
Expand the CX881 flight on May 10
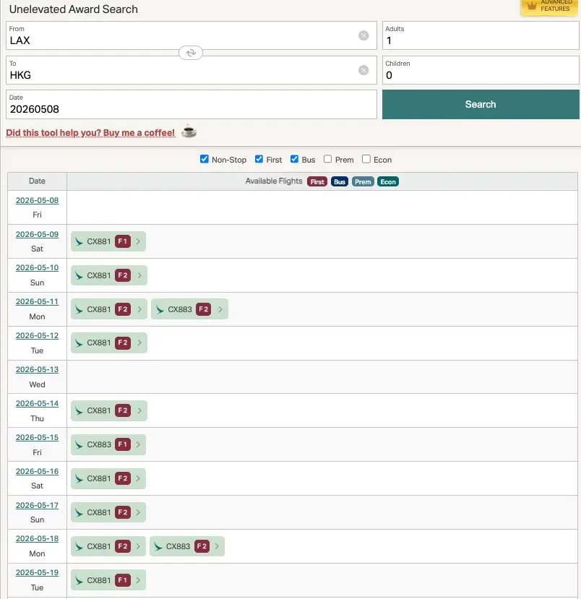139,275
